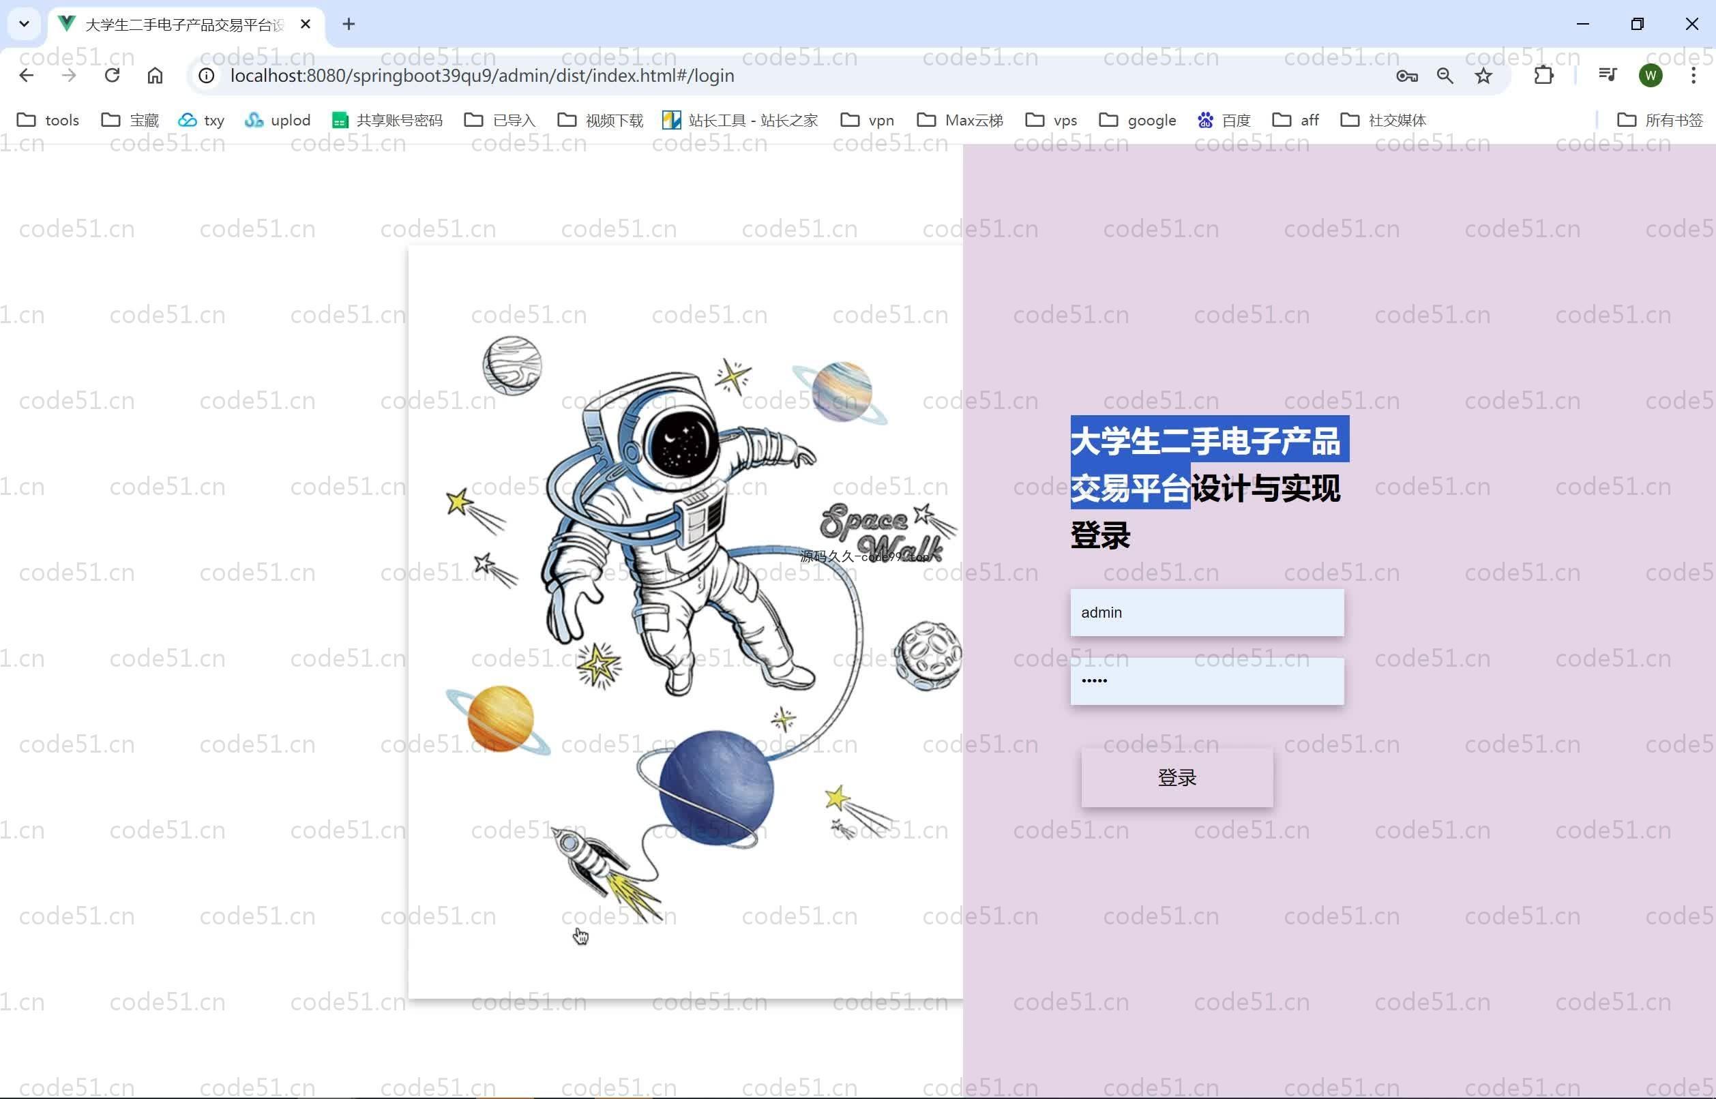The width and height of the screenshot is (1716, 1099).
Task: Open the google bookmark folder
Action: [x=1138, y=120]
